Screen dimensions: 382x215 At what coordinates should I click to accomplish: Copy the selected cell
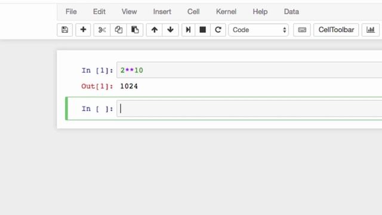tap(118, 30)
